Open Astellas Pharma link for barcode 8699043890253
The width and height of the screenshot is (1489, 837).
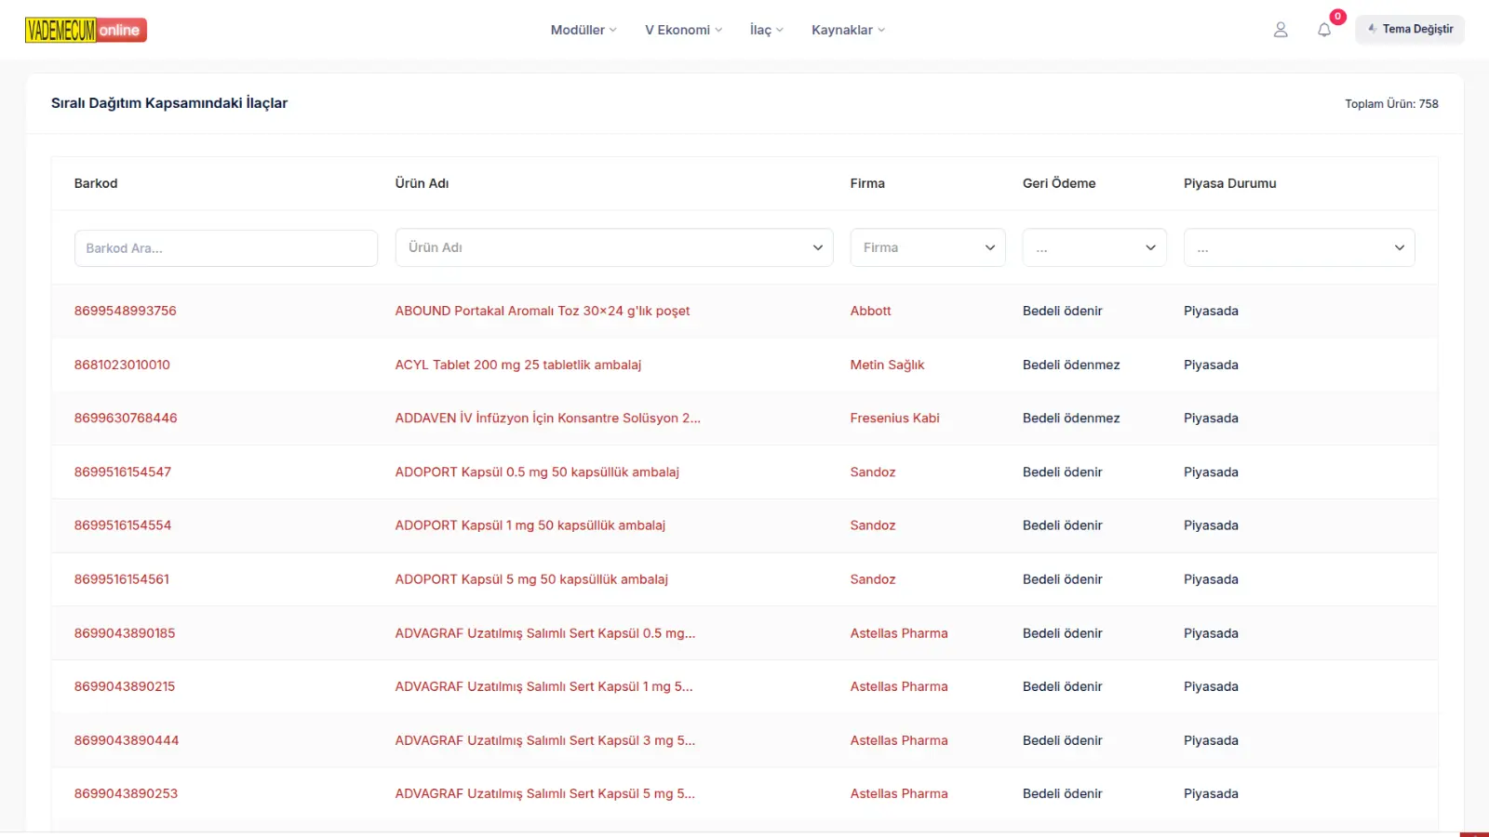[x=899, y=793]
